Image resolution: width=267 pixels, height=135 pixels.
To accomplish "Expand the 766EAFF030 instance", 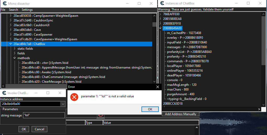I will tap(160, 14).
